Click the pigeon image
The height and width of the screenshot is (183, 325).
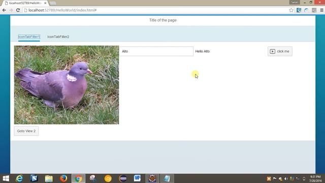coord(67,85)
